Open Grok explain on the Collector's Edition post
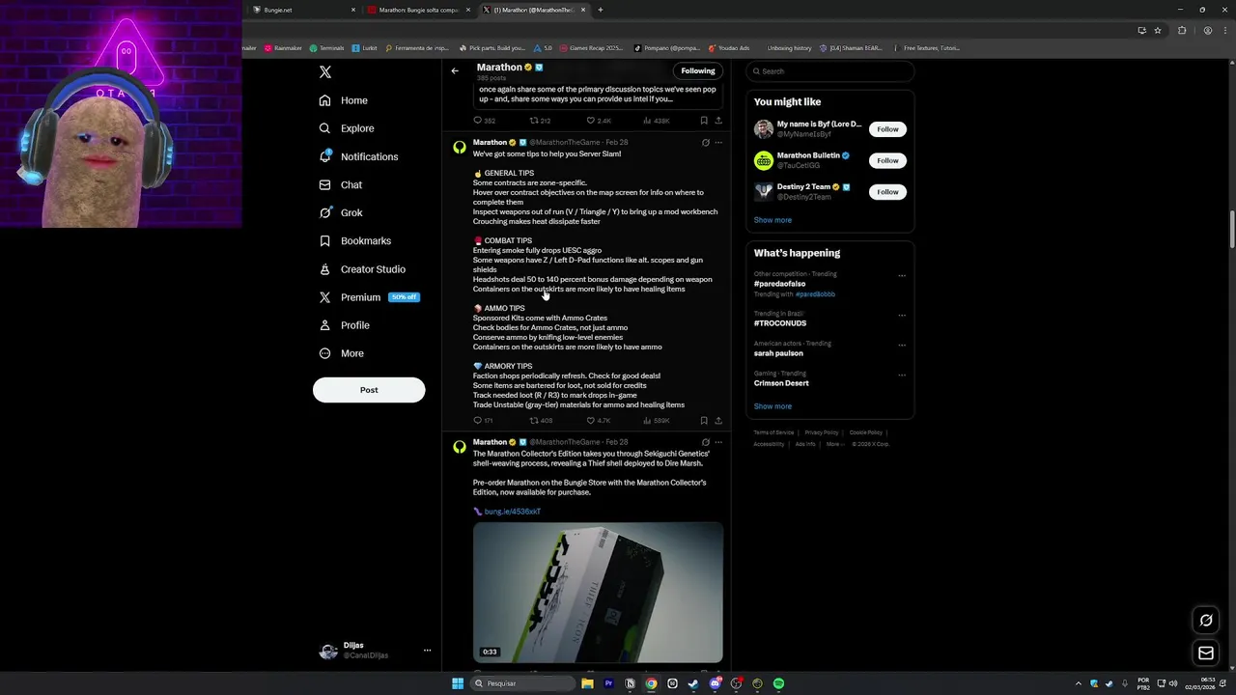The height and width of the screenshot is (695, 1236). pyautogui.click(x=705, y=442)
